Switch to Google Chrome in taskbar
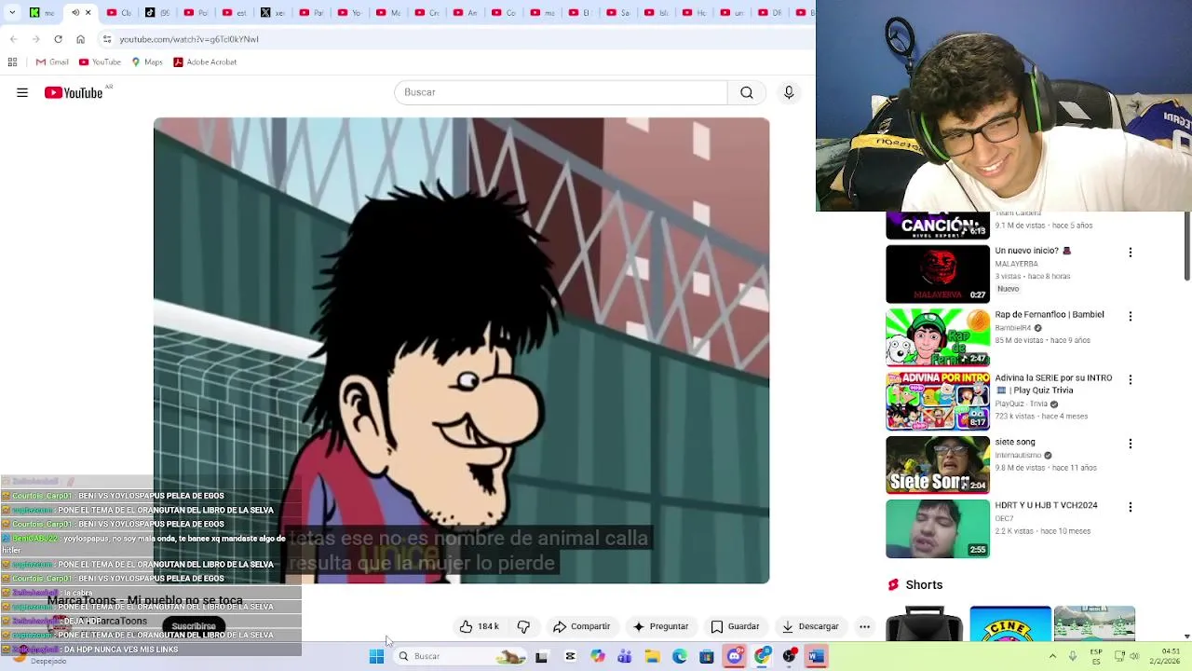This screenshot has width=1192, height=671. pos(763,656)
